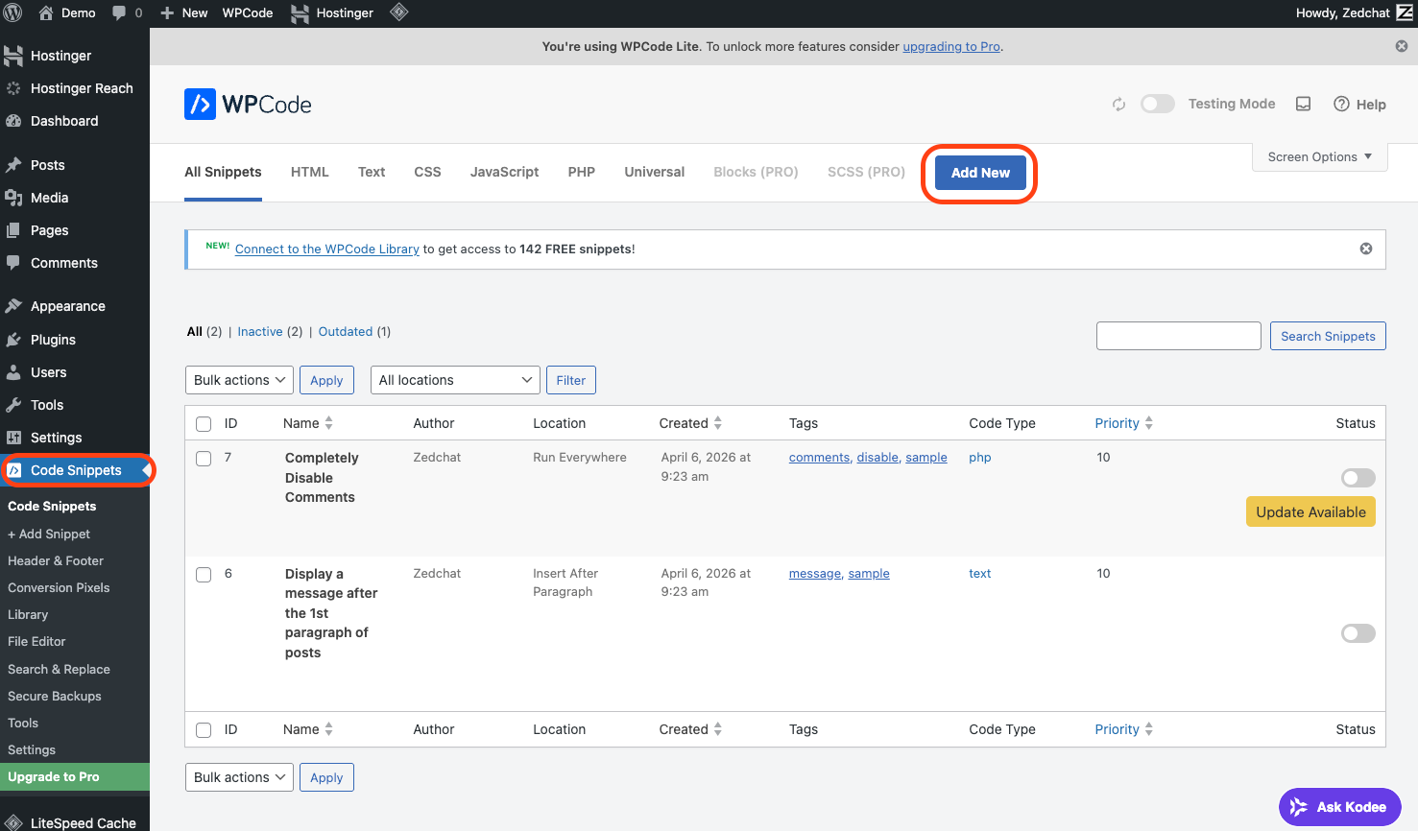Open the WPCode notifications inbox icon
This screenshot has height=831, width=1418.
coord(1303,104)
